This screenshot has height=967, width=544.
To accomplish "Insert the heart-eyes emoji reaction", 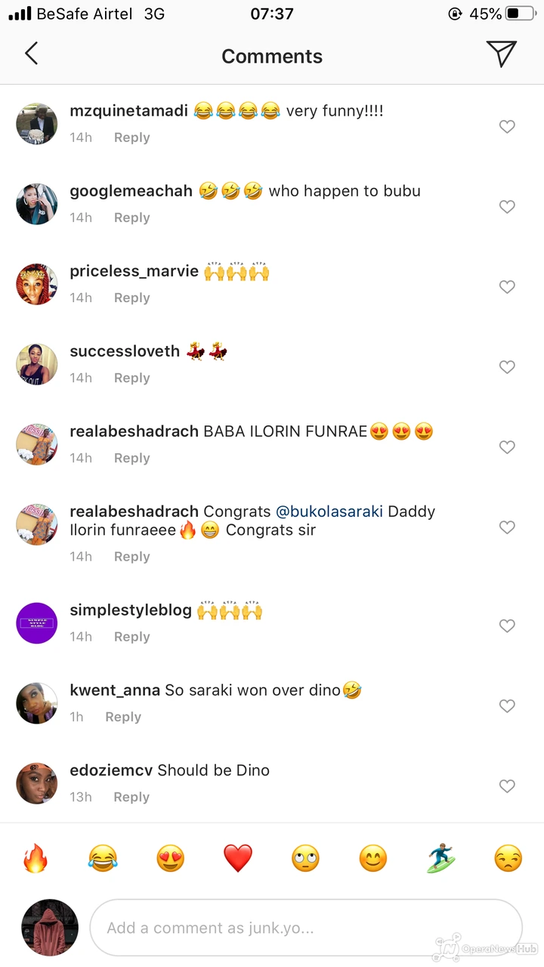I will (x=170, y=858).
